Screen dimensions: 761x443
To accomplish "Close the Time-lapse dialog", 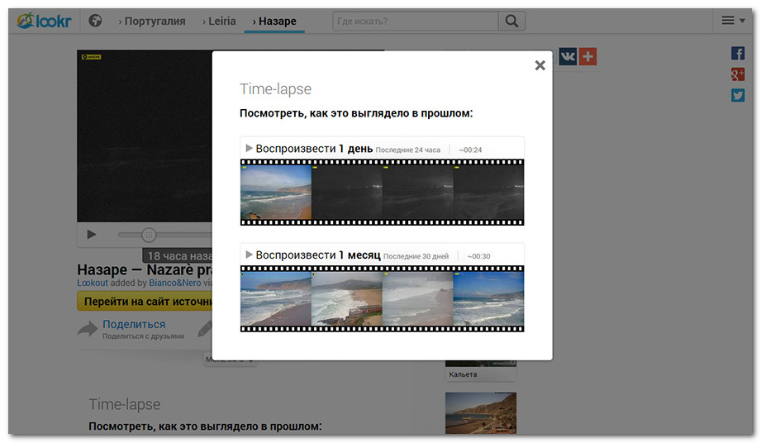I will tap(540, 65).
